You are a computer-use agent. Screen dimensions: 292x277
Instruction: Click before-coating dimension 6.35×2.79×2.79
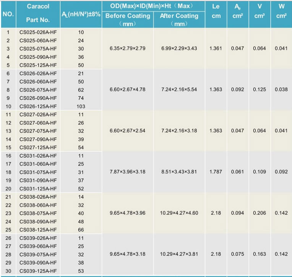[128, 48]
